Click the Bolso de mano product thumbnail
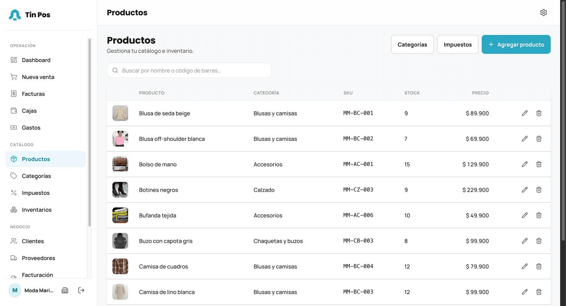This screenshot has height=306, width=566. click(120, 164)
